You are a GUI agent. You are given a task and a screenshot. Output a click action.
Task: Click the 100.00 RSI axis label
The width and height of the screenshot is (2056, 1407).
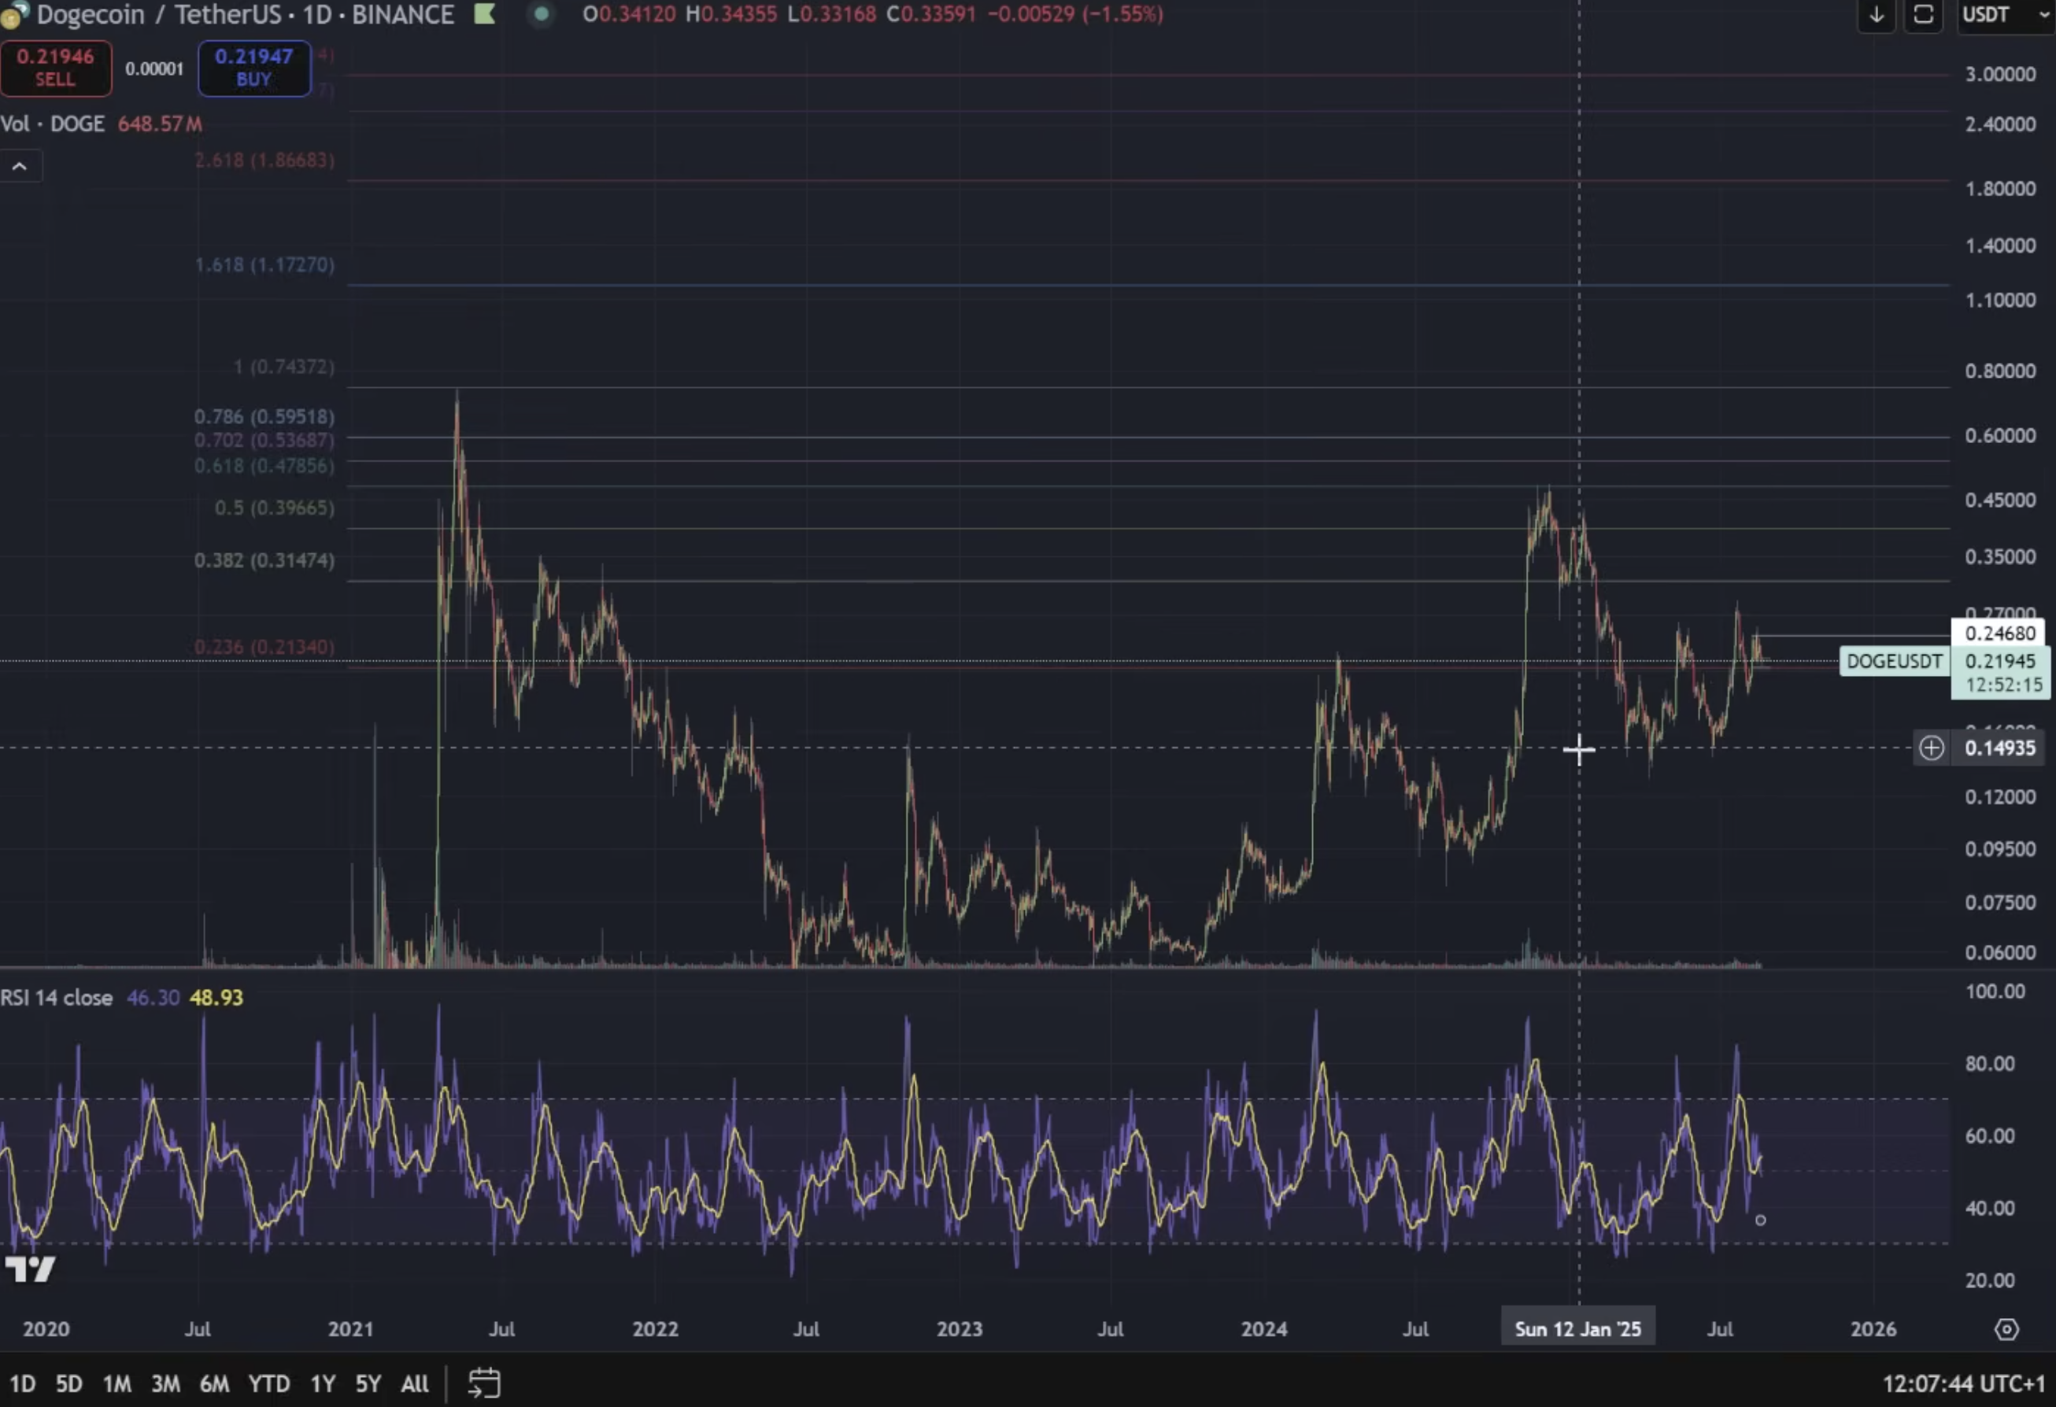click(1995, 992)
